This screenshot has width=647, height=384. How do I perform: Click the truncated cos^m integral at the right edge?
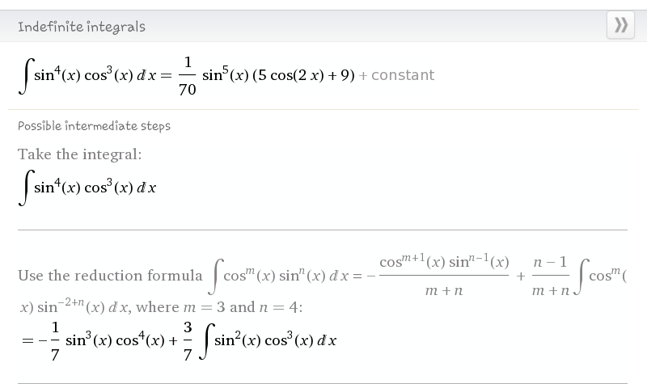tap(602, 276)
